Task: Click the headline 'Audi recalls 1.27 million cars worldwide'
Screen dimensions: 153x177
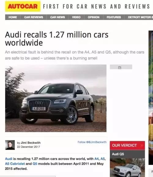Action: [57, 39]
